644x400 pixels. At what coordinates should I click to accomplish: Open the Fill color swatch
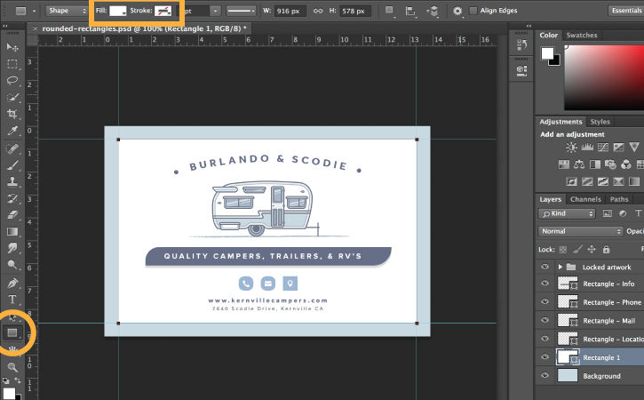[118, 12]
